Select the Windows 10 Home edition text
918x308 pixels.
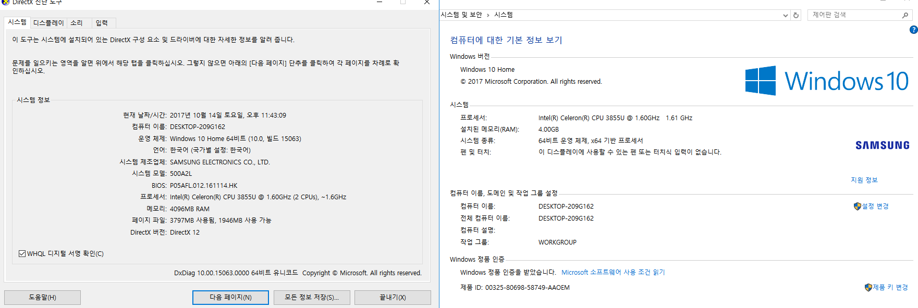tap(487, 70)
